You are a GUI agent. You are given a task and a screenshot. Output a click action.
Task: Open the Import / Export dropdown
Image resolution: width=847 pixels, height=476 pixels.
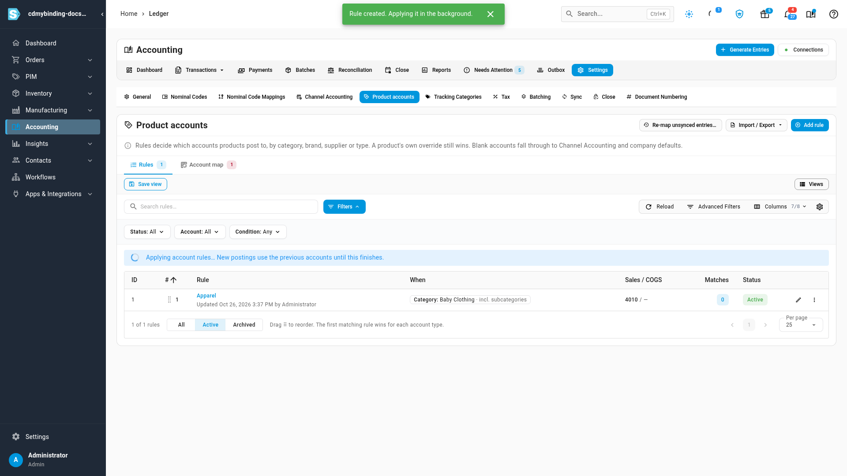(757, 125)
